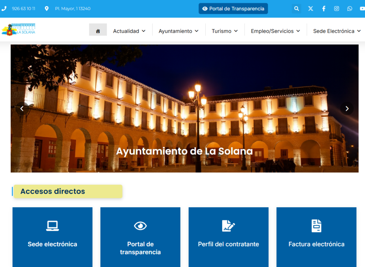
Task: Open Empleo/Servicios menu item
Action: tap(275, 31)
